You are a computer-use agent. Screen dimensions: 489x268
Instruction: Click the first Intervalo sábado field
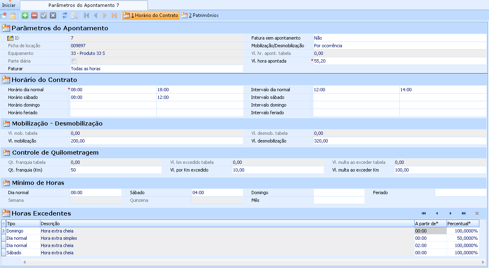pos(356,97)
